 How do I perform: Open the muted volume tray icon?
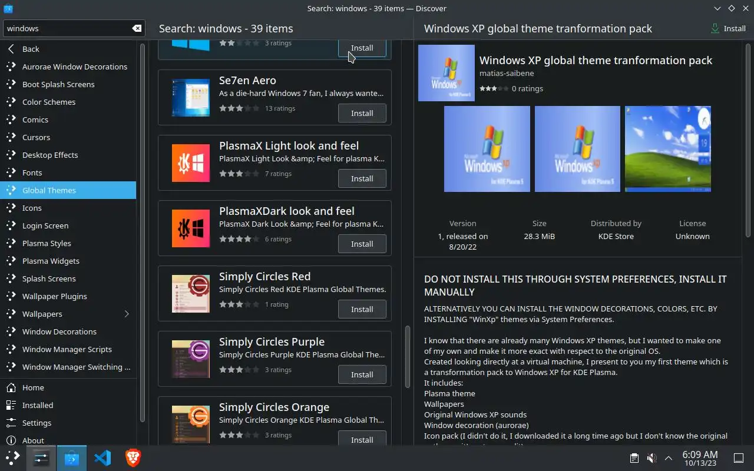pyautogui.click(x=652, y=458)
